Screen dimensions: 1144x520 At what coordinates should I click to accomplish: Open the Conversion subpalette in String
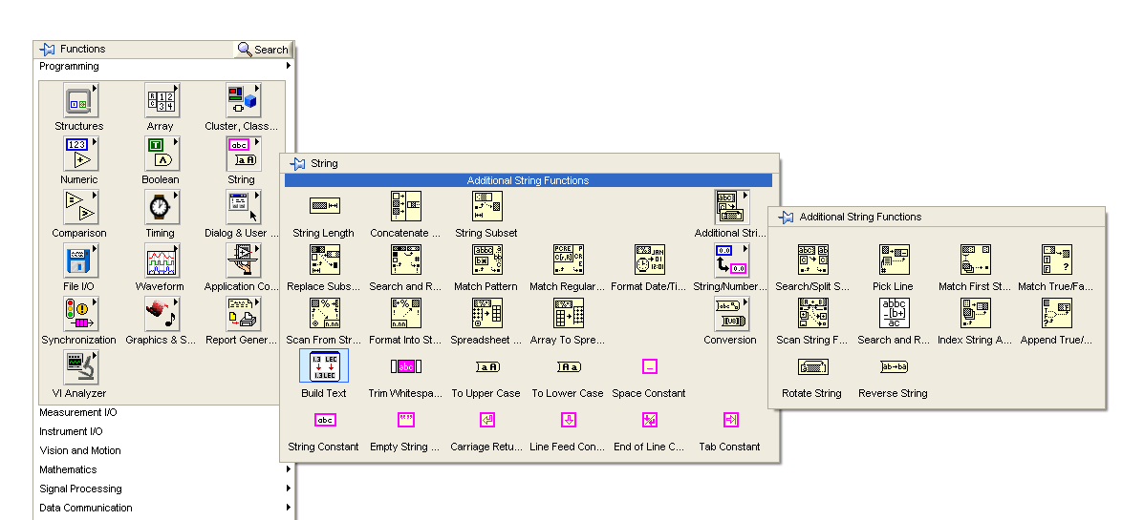(x=731, y=313)
